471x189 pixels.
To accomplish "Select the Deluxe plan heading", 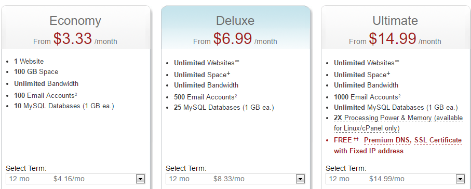I will point(235,21).
